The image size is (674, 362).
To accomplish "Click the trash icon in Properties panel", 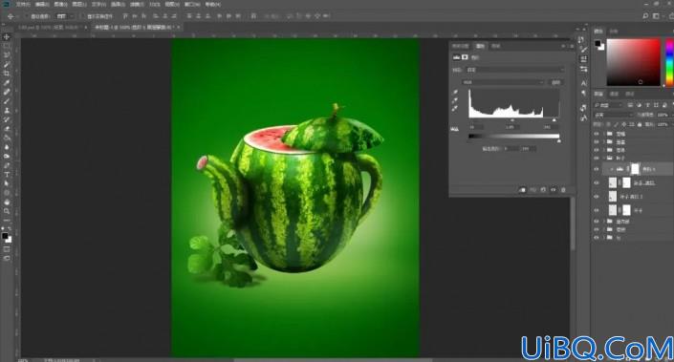I will [563, 190].
